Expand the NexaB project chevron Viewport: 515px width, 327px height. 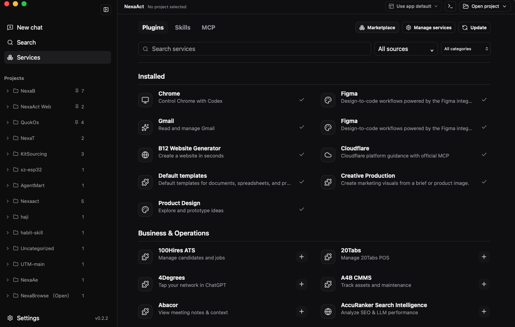tap(8, 91)
